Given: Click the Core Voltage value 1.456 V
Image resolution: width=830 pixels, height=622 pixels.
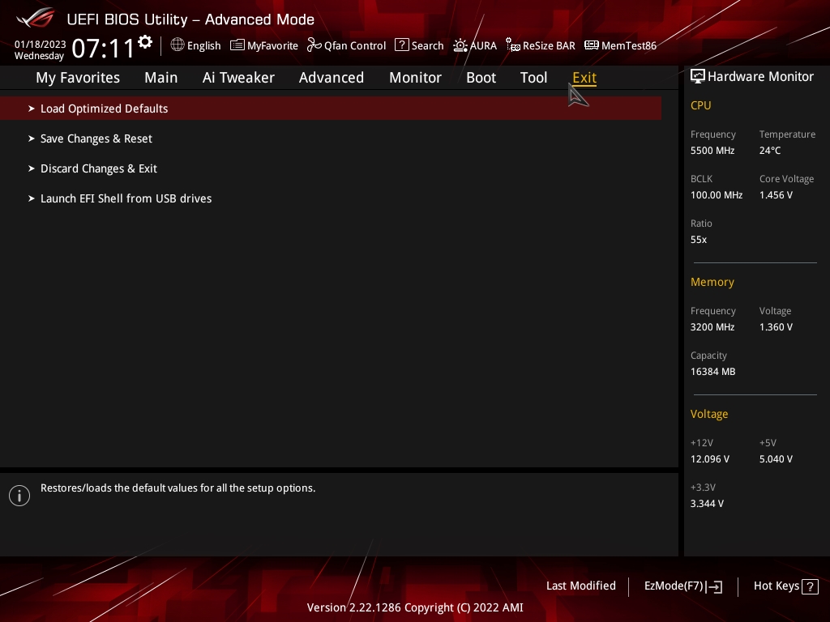Looking at the screenshot, I should click(x=776, y=195).
